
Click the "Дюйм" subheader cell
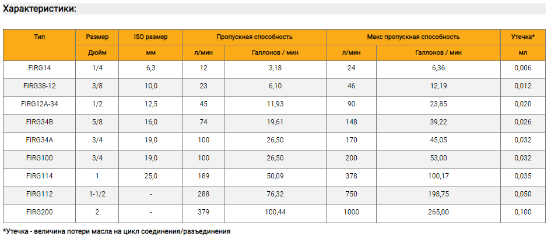pyautogui.click(x=97, y=53)
